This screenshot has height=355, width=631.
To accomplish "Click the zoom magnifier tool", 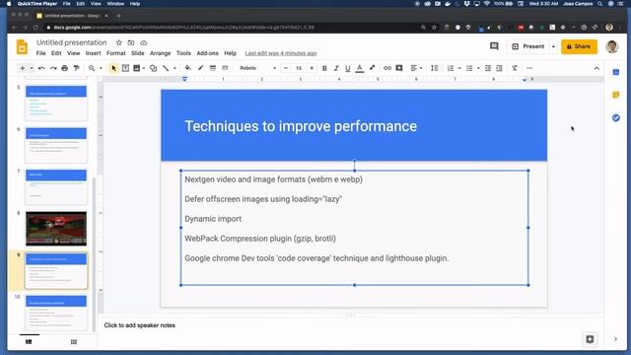I will tap(92, 68).
